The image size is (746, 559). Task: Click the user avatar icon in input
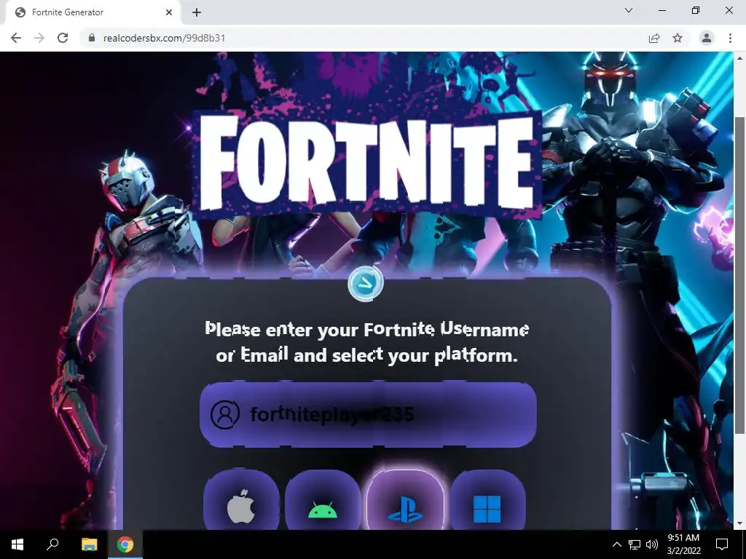click(225, 414)
